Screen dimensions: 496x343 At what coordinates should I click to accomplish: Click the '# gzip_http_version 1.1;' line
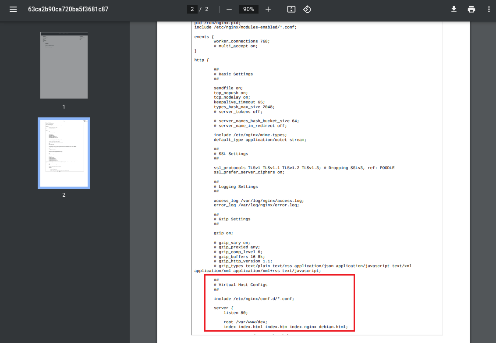point(243,262)
